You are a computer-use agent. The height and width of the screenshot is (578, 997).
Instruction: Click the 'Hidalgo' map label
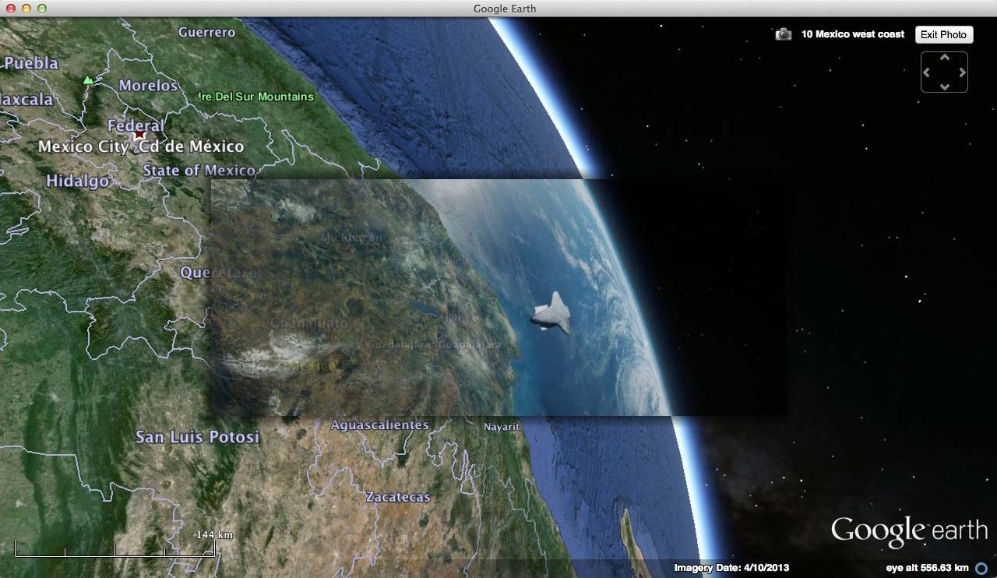[77, 181]
